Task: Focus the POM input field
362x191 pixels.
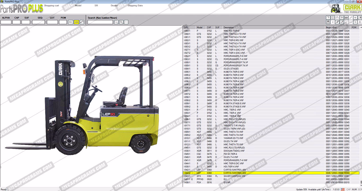Action: (x=63, y=22)
